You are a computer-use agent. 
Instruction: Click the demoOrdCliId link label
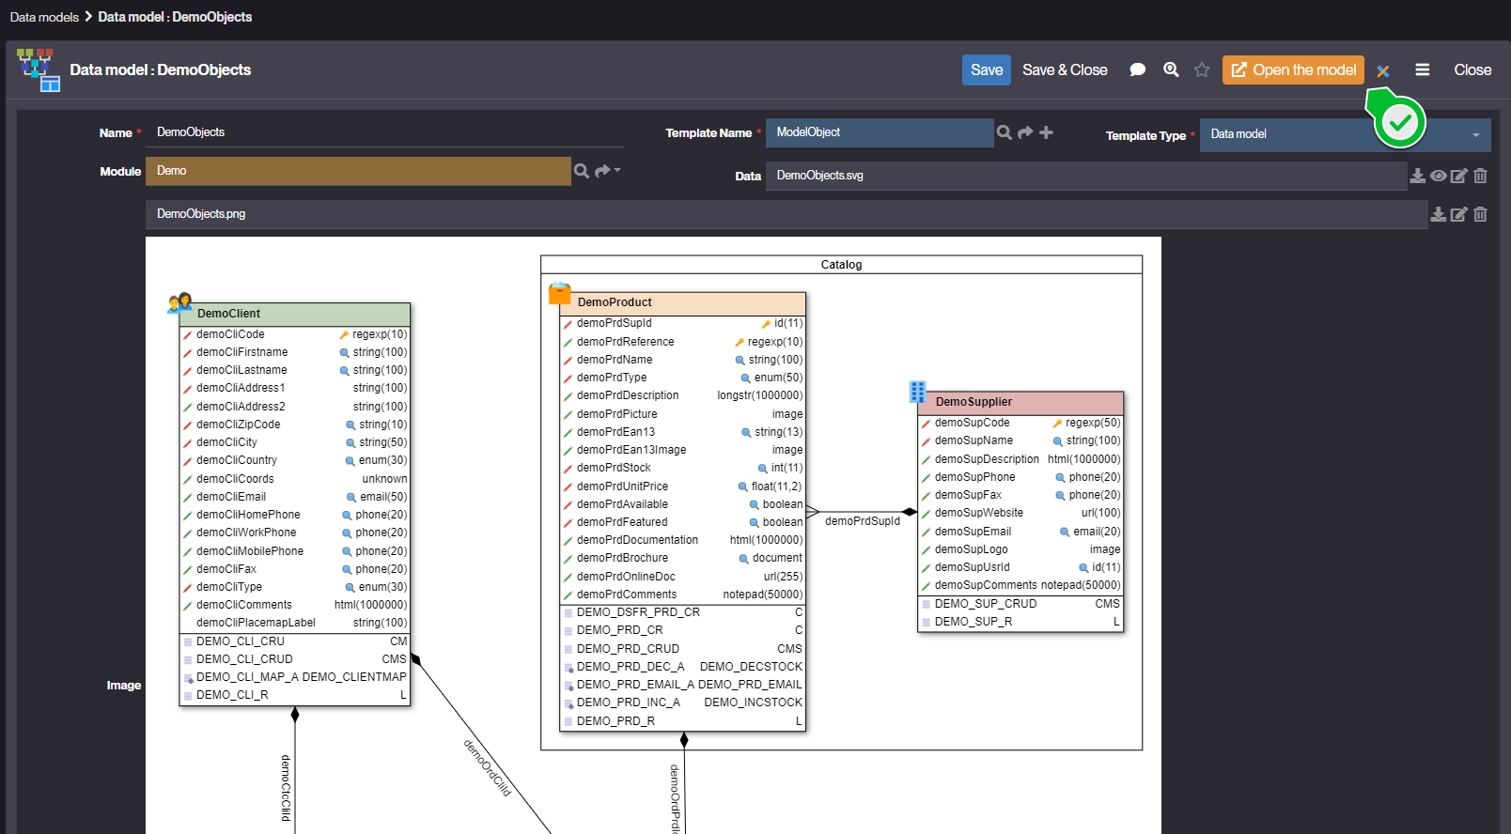point(487,767)
